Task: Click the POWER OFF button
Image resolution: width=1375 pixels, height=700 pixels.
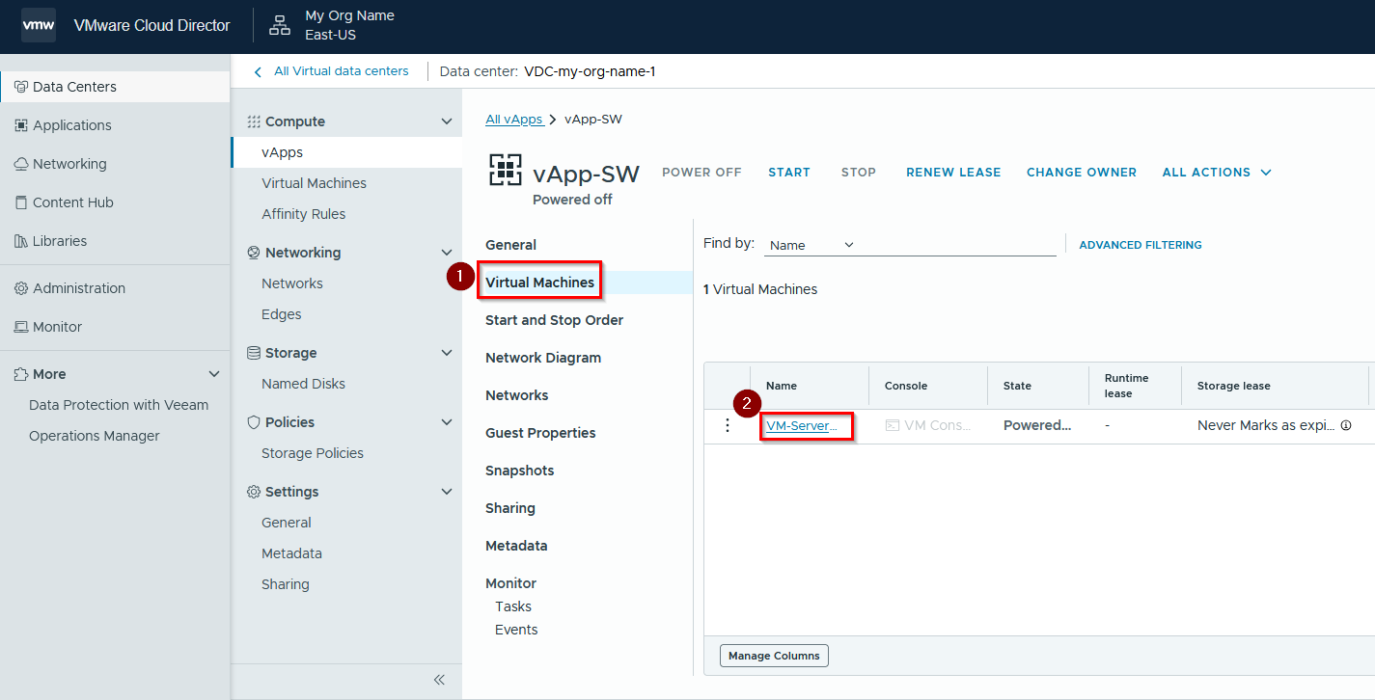Action: pyautogui.click(x=701, y=173)
